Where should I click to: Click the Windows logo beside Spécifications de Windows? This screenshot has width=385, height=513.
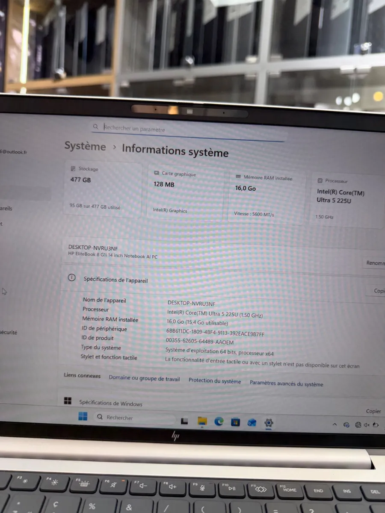[68, 401]
